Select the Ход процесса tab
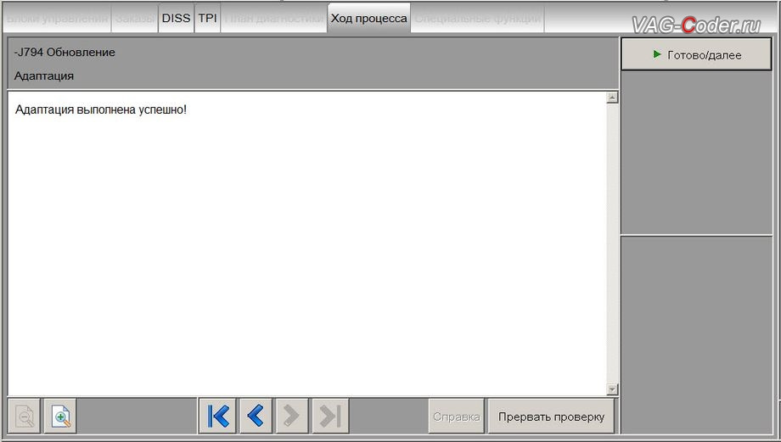Image resolution: width=781 pixels, height=442 pixels. click(369, 19)
